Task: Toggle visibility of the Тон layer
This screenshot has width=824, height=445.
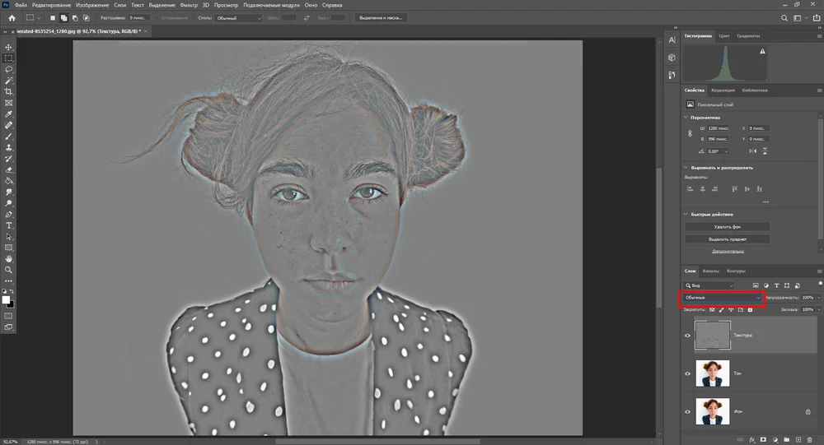Action: 688,373
